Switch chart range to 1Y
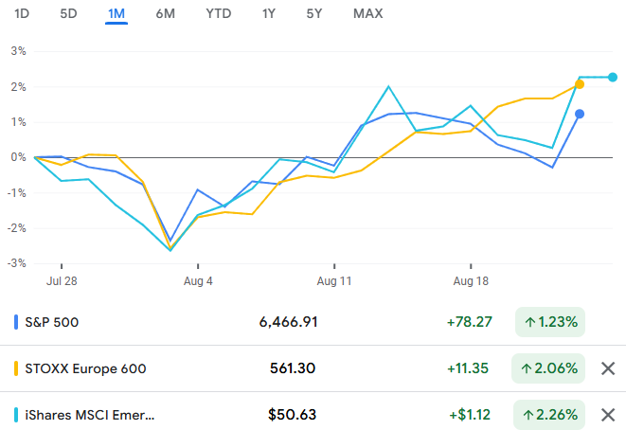 pyautogui.click(x=269, y=13)
